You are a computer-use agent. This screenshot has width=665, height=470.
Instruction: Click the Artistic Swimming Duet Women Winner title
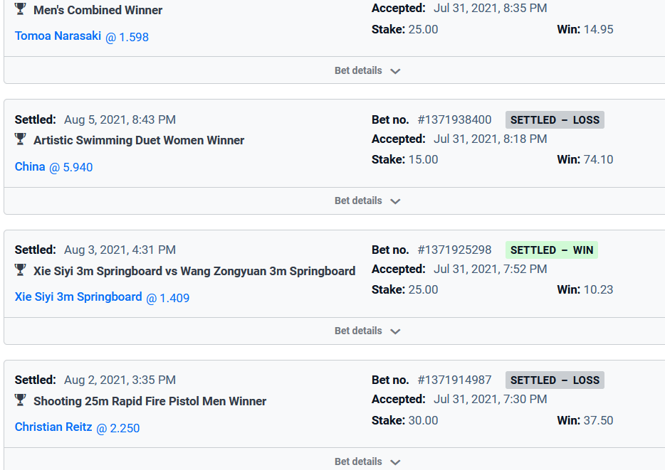tap(139, 140)
